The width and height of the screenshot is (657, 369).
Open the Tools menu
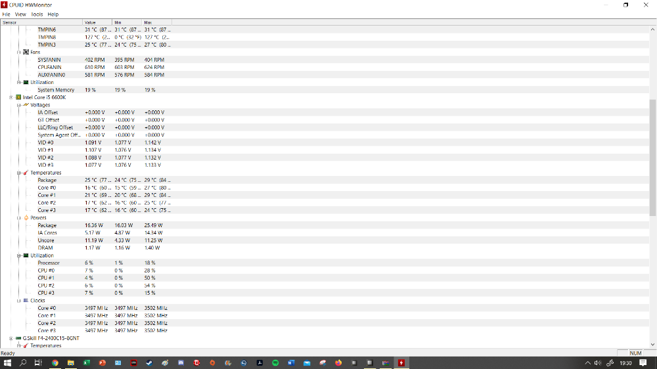coord(37,14)
